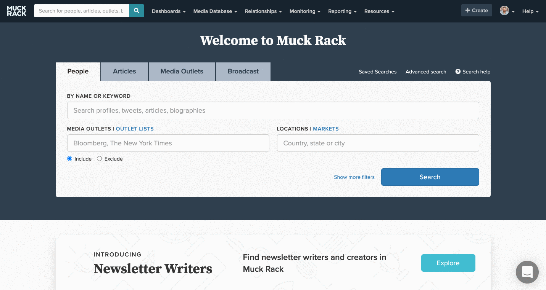
Task: Click the name or keyword search field
Action: coord(273,110)
